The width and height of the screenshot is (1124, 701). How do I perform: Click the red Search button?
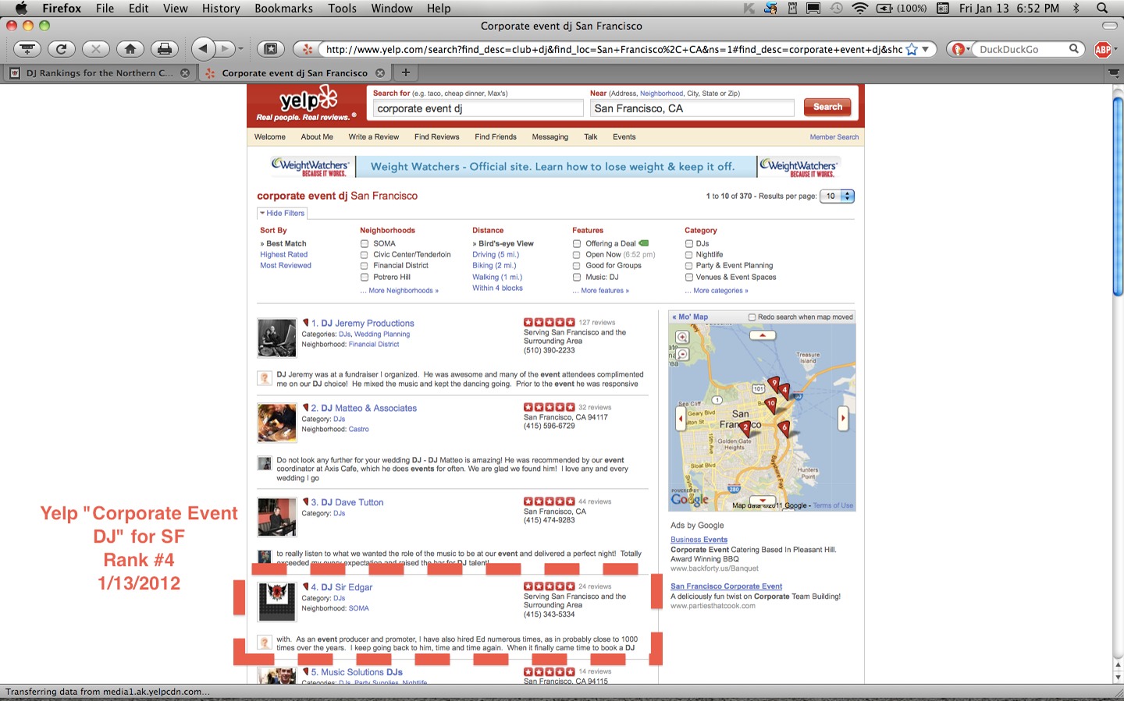click(827, 107)
